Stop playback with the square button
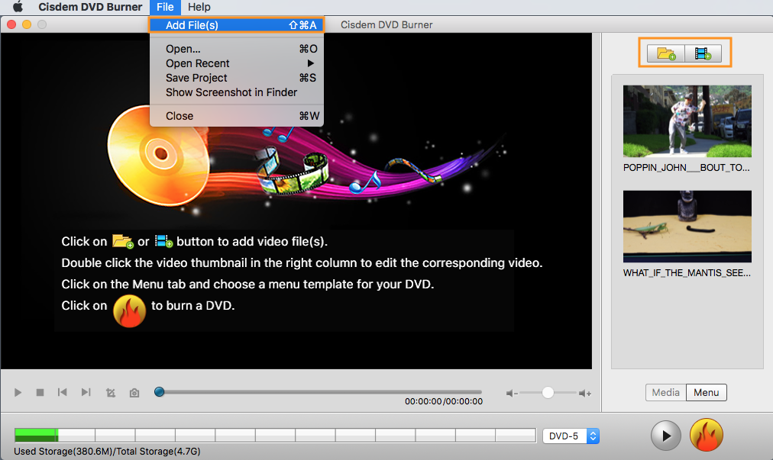 (40, 393)
